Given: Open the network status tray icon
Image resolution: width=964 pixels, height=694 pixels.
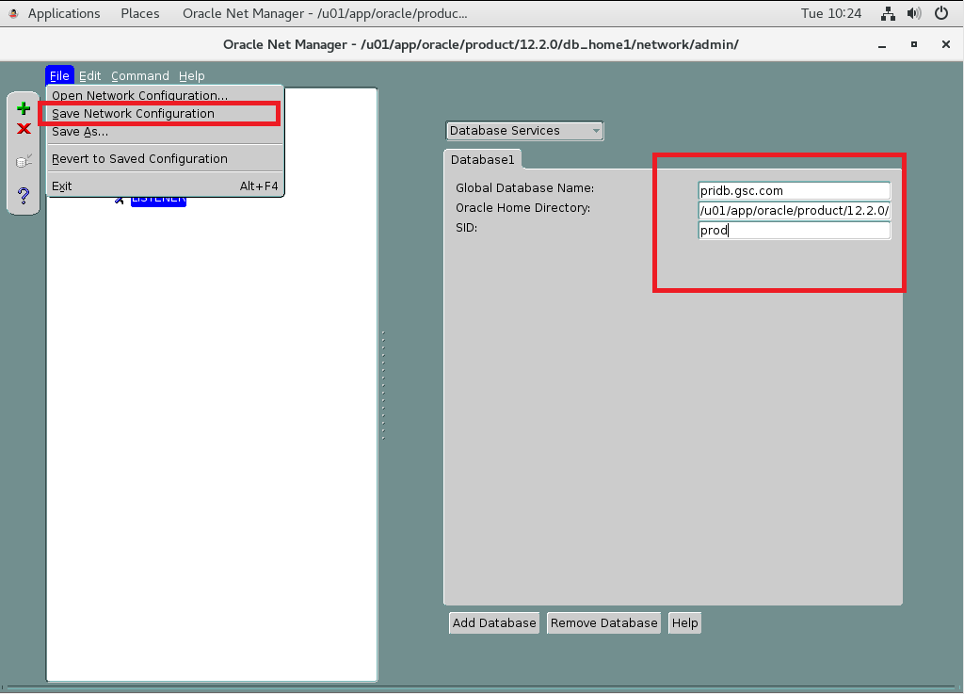Looking at the screenshot, I should 888,13.
